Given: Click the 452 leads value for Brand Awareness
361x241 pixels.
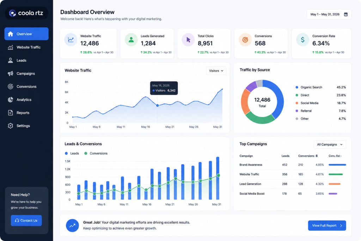Looking at the screenshot, I should pos(284,165).
